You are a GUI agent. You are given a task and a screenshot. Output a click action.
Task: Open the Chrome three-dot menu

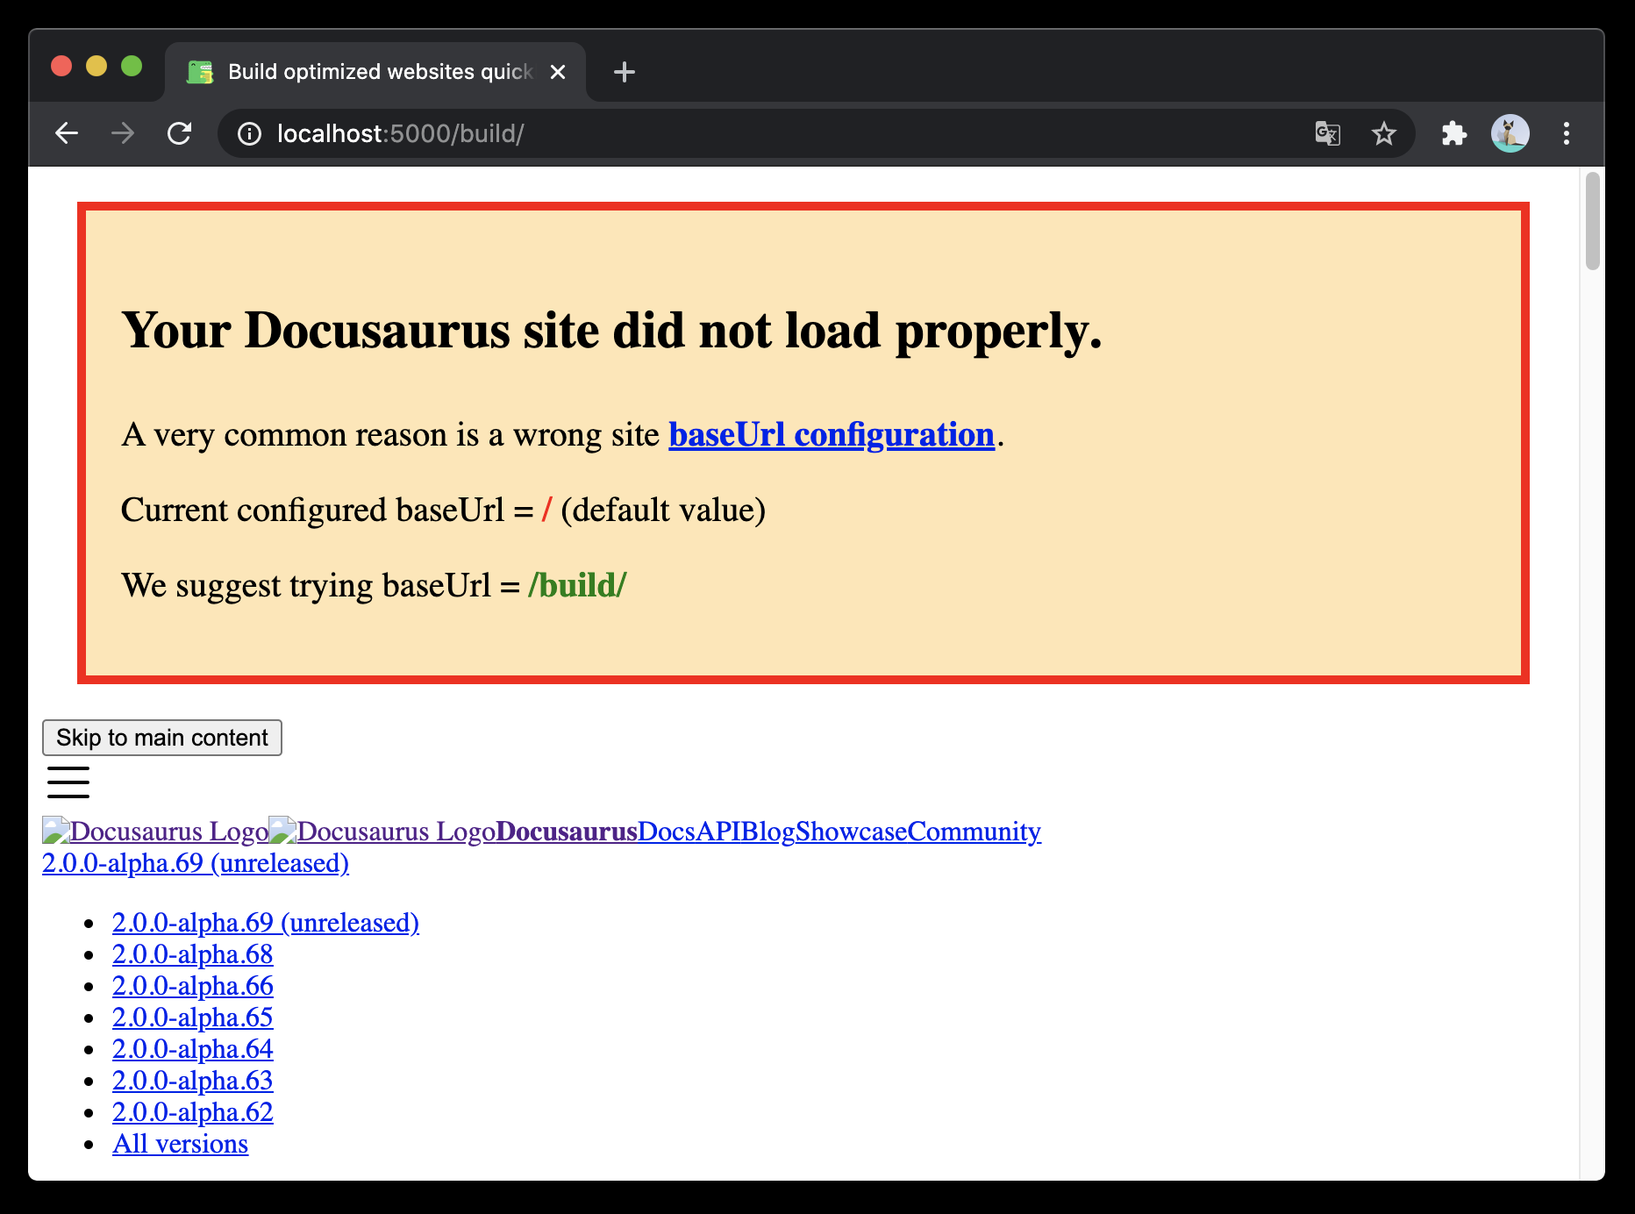click(1567, 133)
